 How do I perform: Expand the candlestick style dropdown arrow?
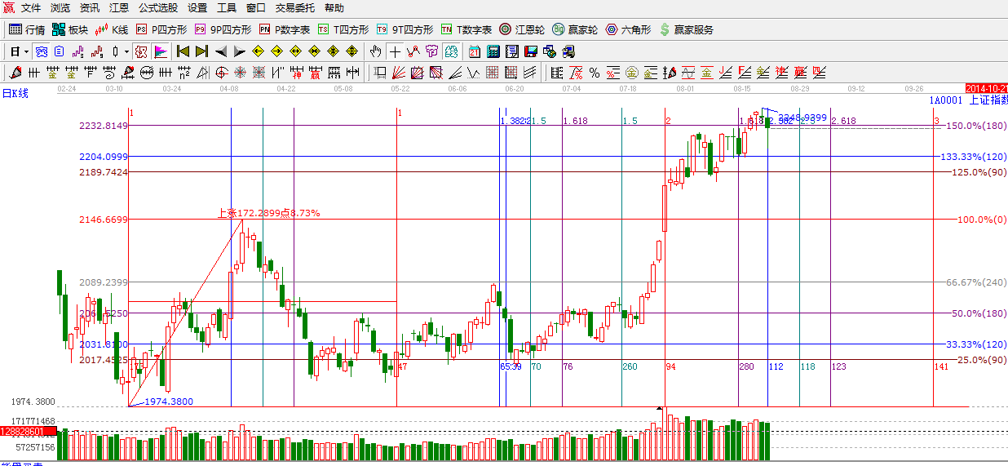click(x=126, y=51)
